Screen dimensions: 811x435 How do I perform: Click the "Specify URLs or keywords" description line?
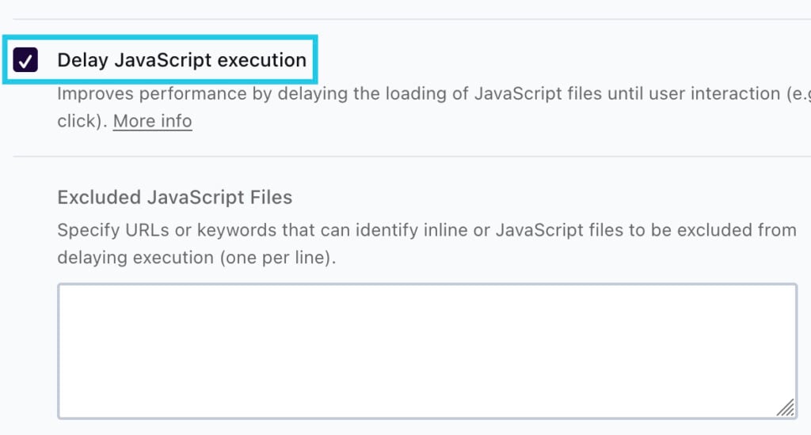(427, 230)
